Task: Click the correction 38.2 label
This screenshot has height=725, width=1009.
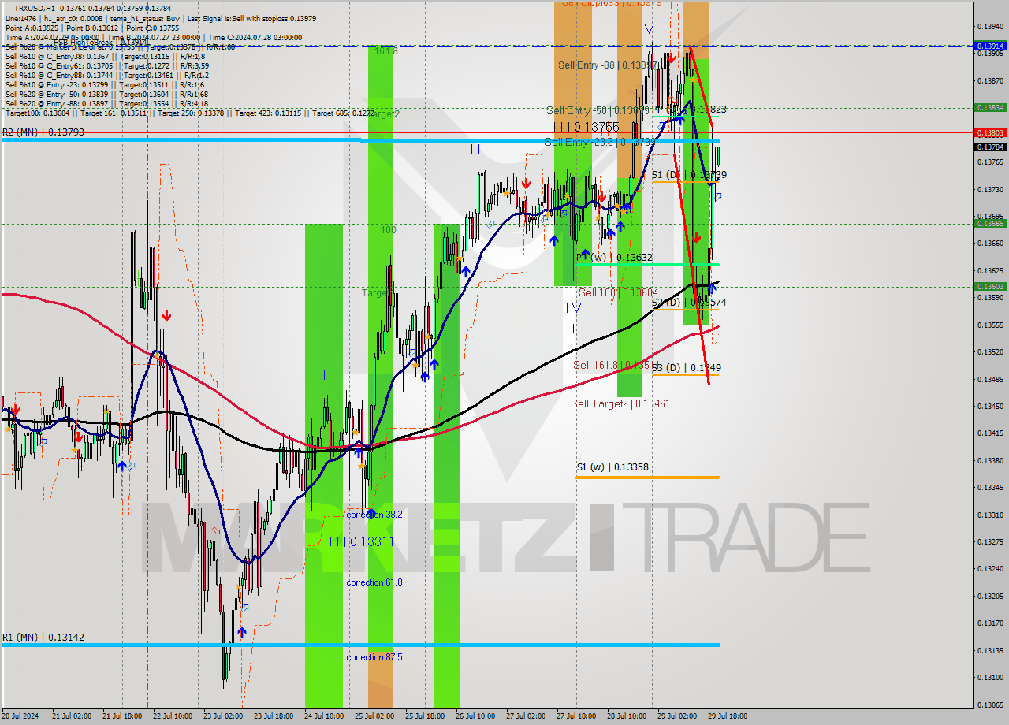Action: [x=374, y=514]
